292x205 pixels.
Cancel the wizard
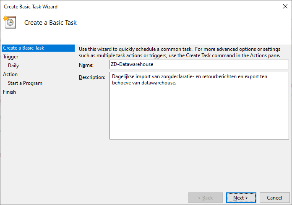pyautogui.click(x=274, y=197)
